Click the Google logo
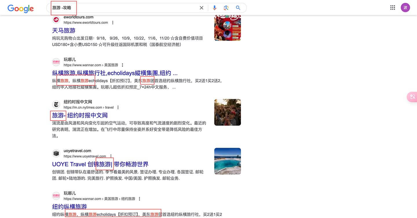This screenshot has height=218, width=417. pos(21,8)
